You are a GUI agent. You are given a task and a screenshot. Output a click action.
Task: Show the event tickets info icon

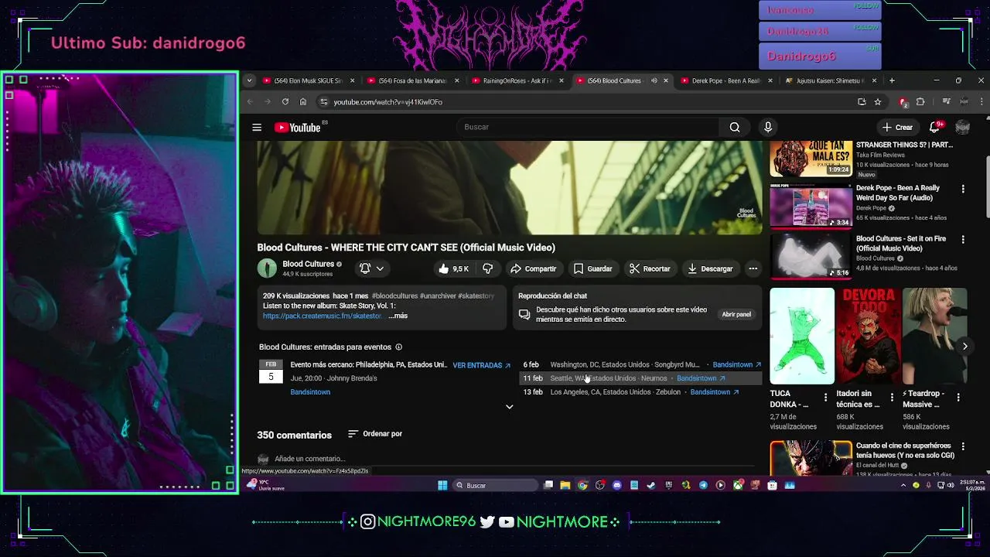pyautogui.click(x=399, y=347)
